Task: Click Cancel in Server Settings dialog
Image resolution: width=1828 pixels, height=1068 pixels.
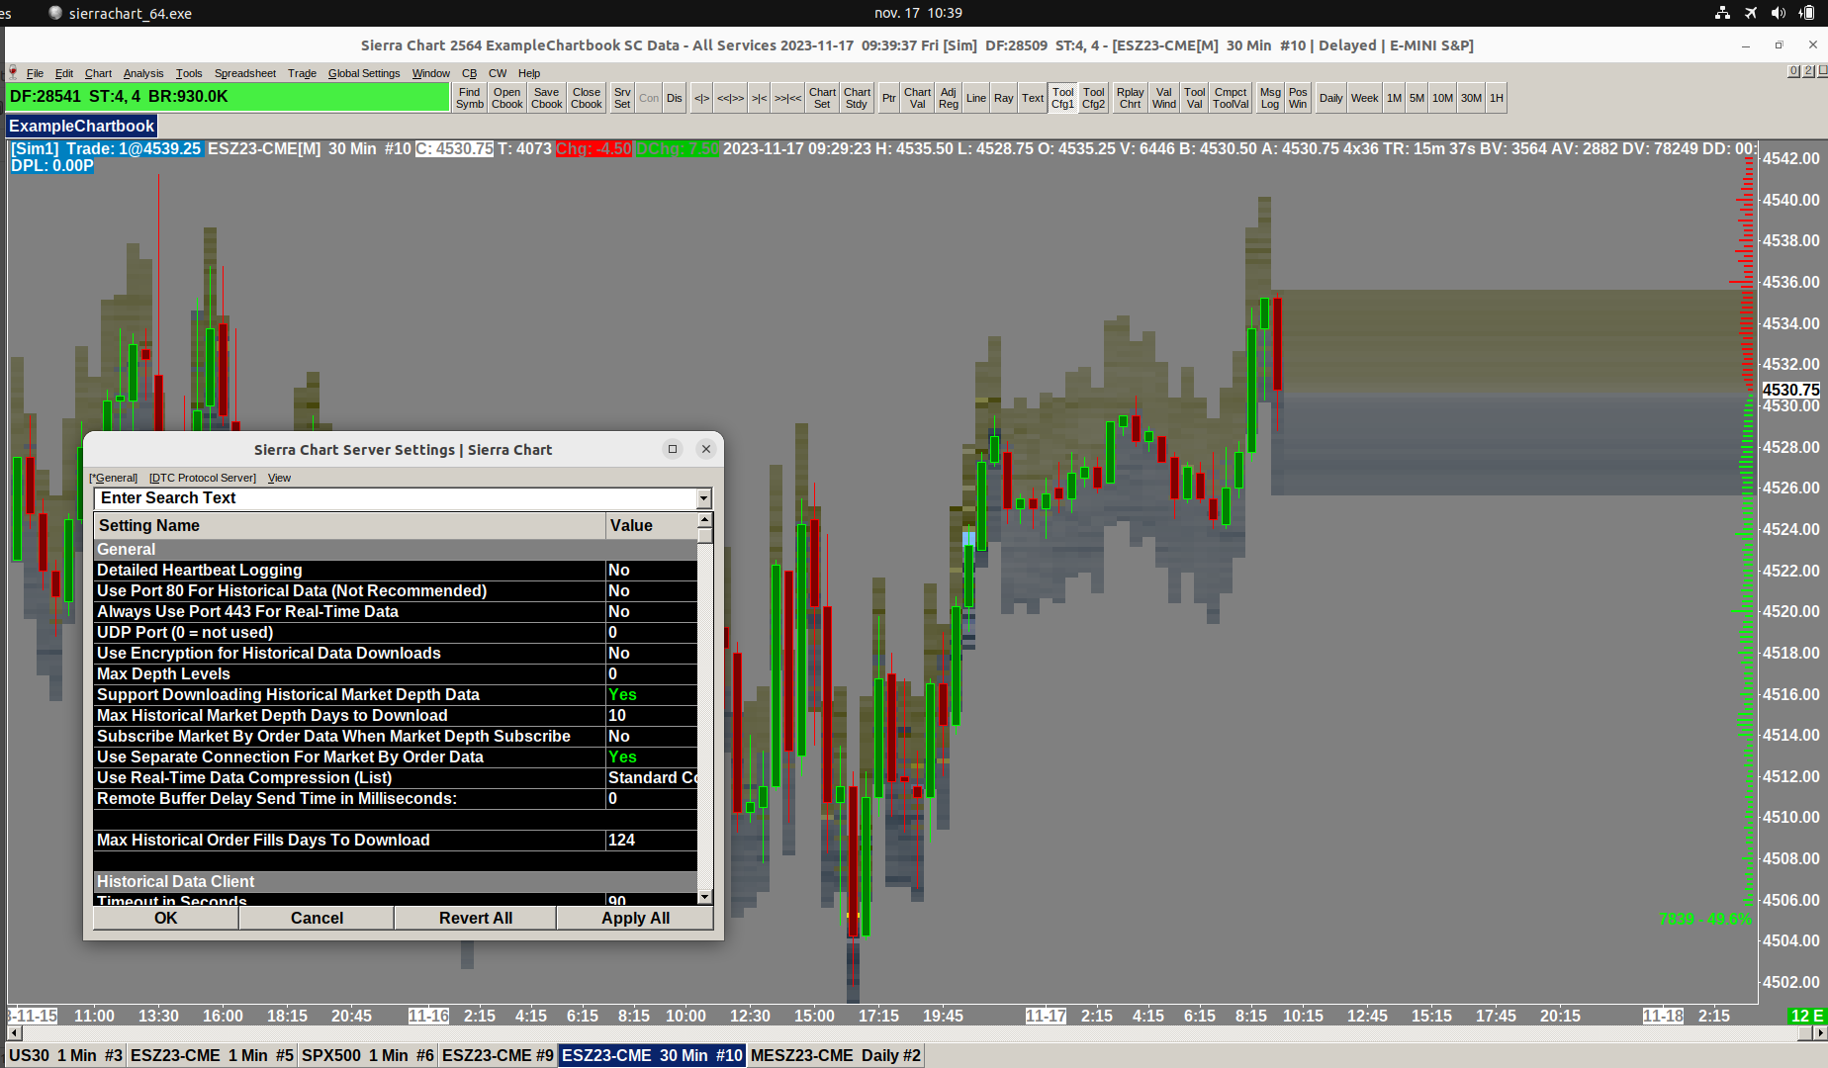Action: click(317, 919)
